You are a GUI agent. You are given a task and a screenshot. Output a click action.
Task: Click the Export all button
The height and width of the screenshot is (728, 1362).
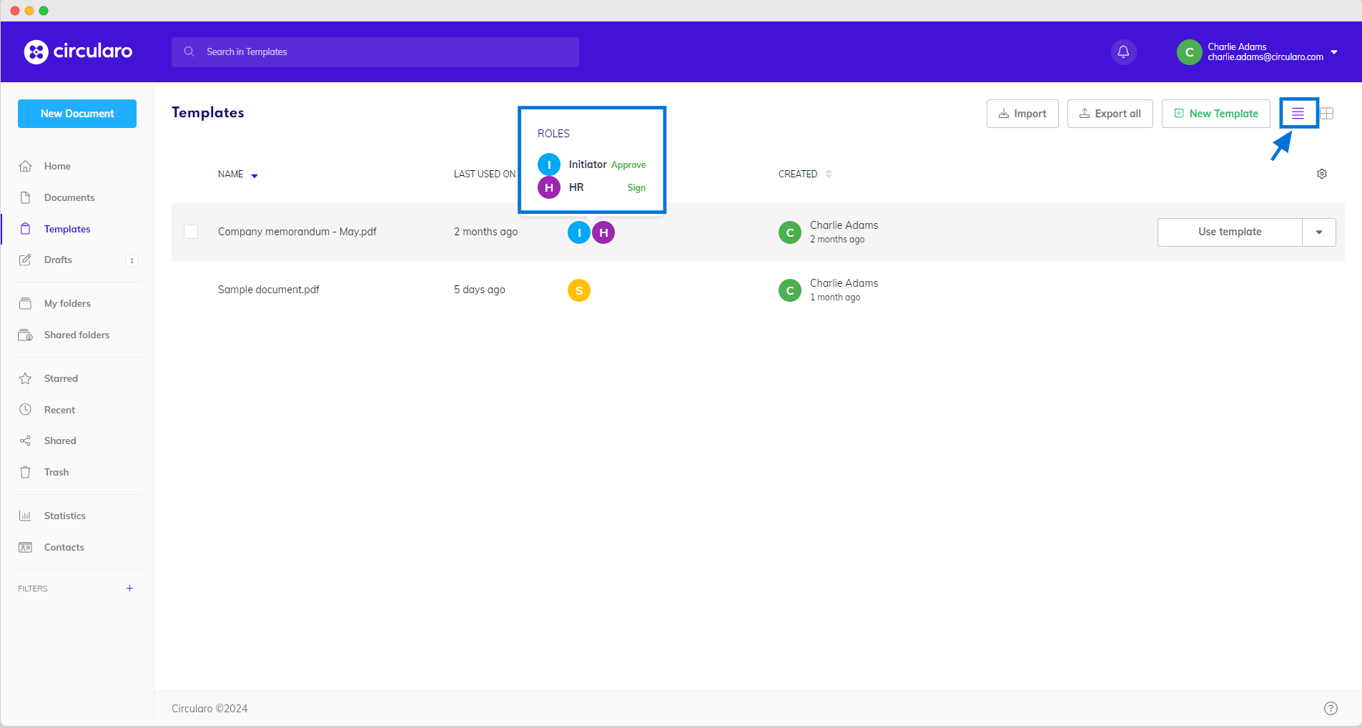(1109, 113)
